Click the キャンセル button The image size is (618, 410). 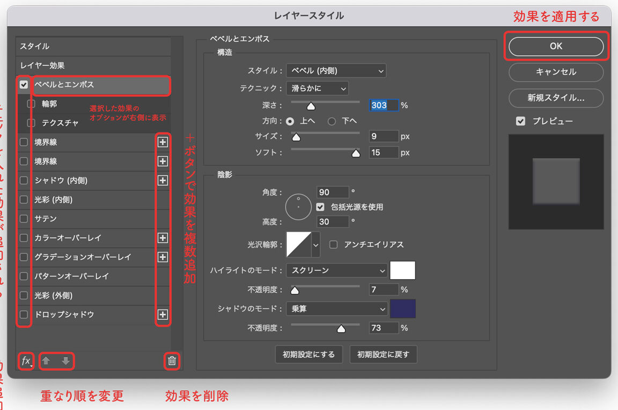[x=556, y=72]
